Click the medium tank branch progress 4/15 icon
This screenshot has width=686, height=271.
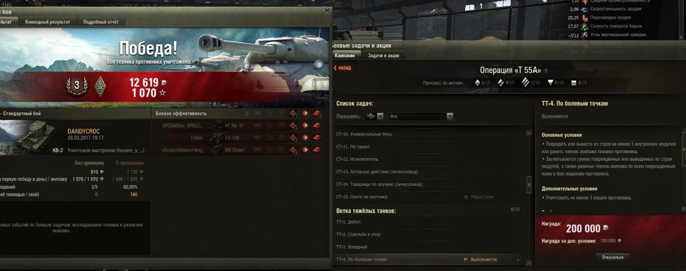click(501, 83)
